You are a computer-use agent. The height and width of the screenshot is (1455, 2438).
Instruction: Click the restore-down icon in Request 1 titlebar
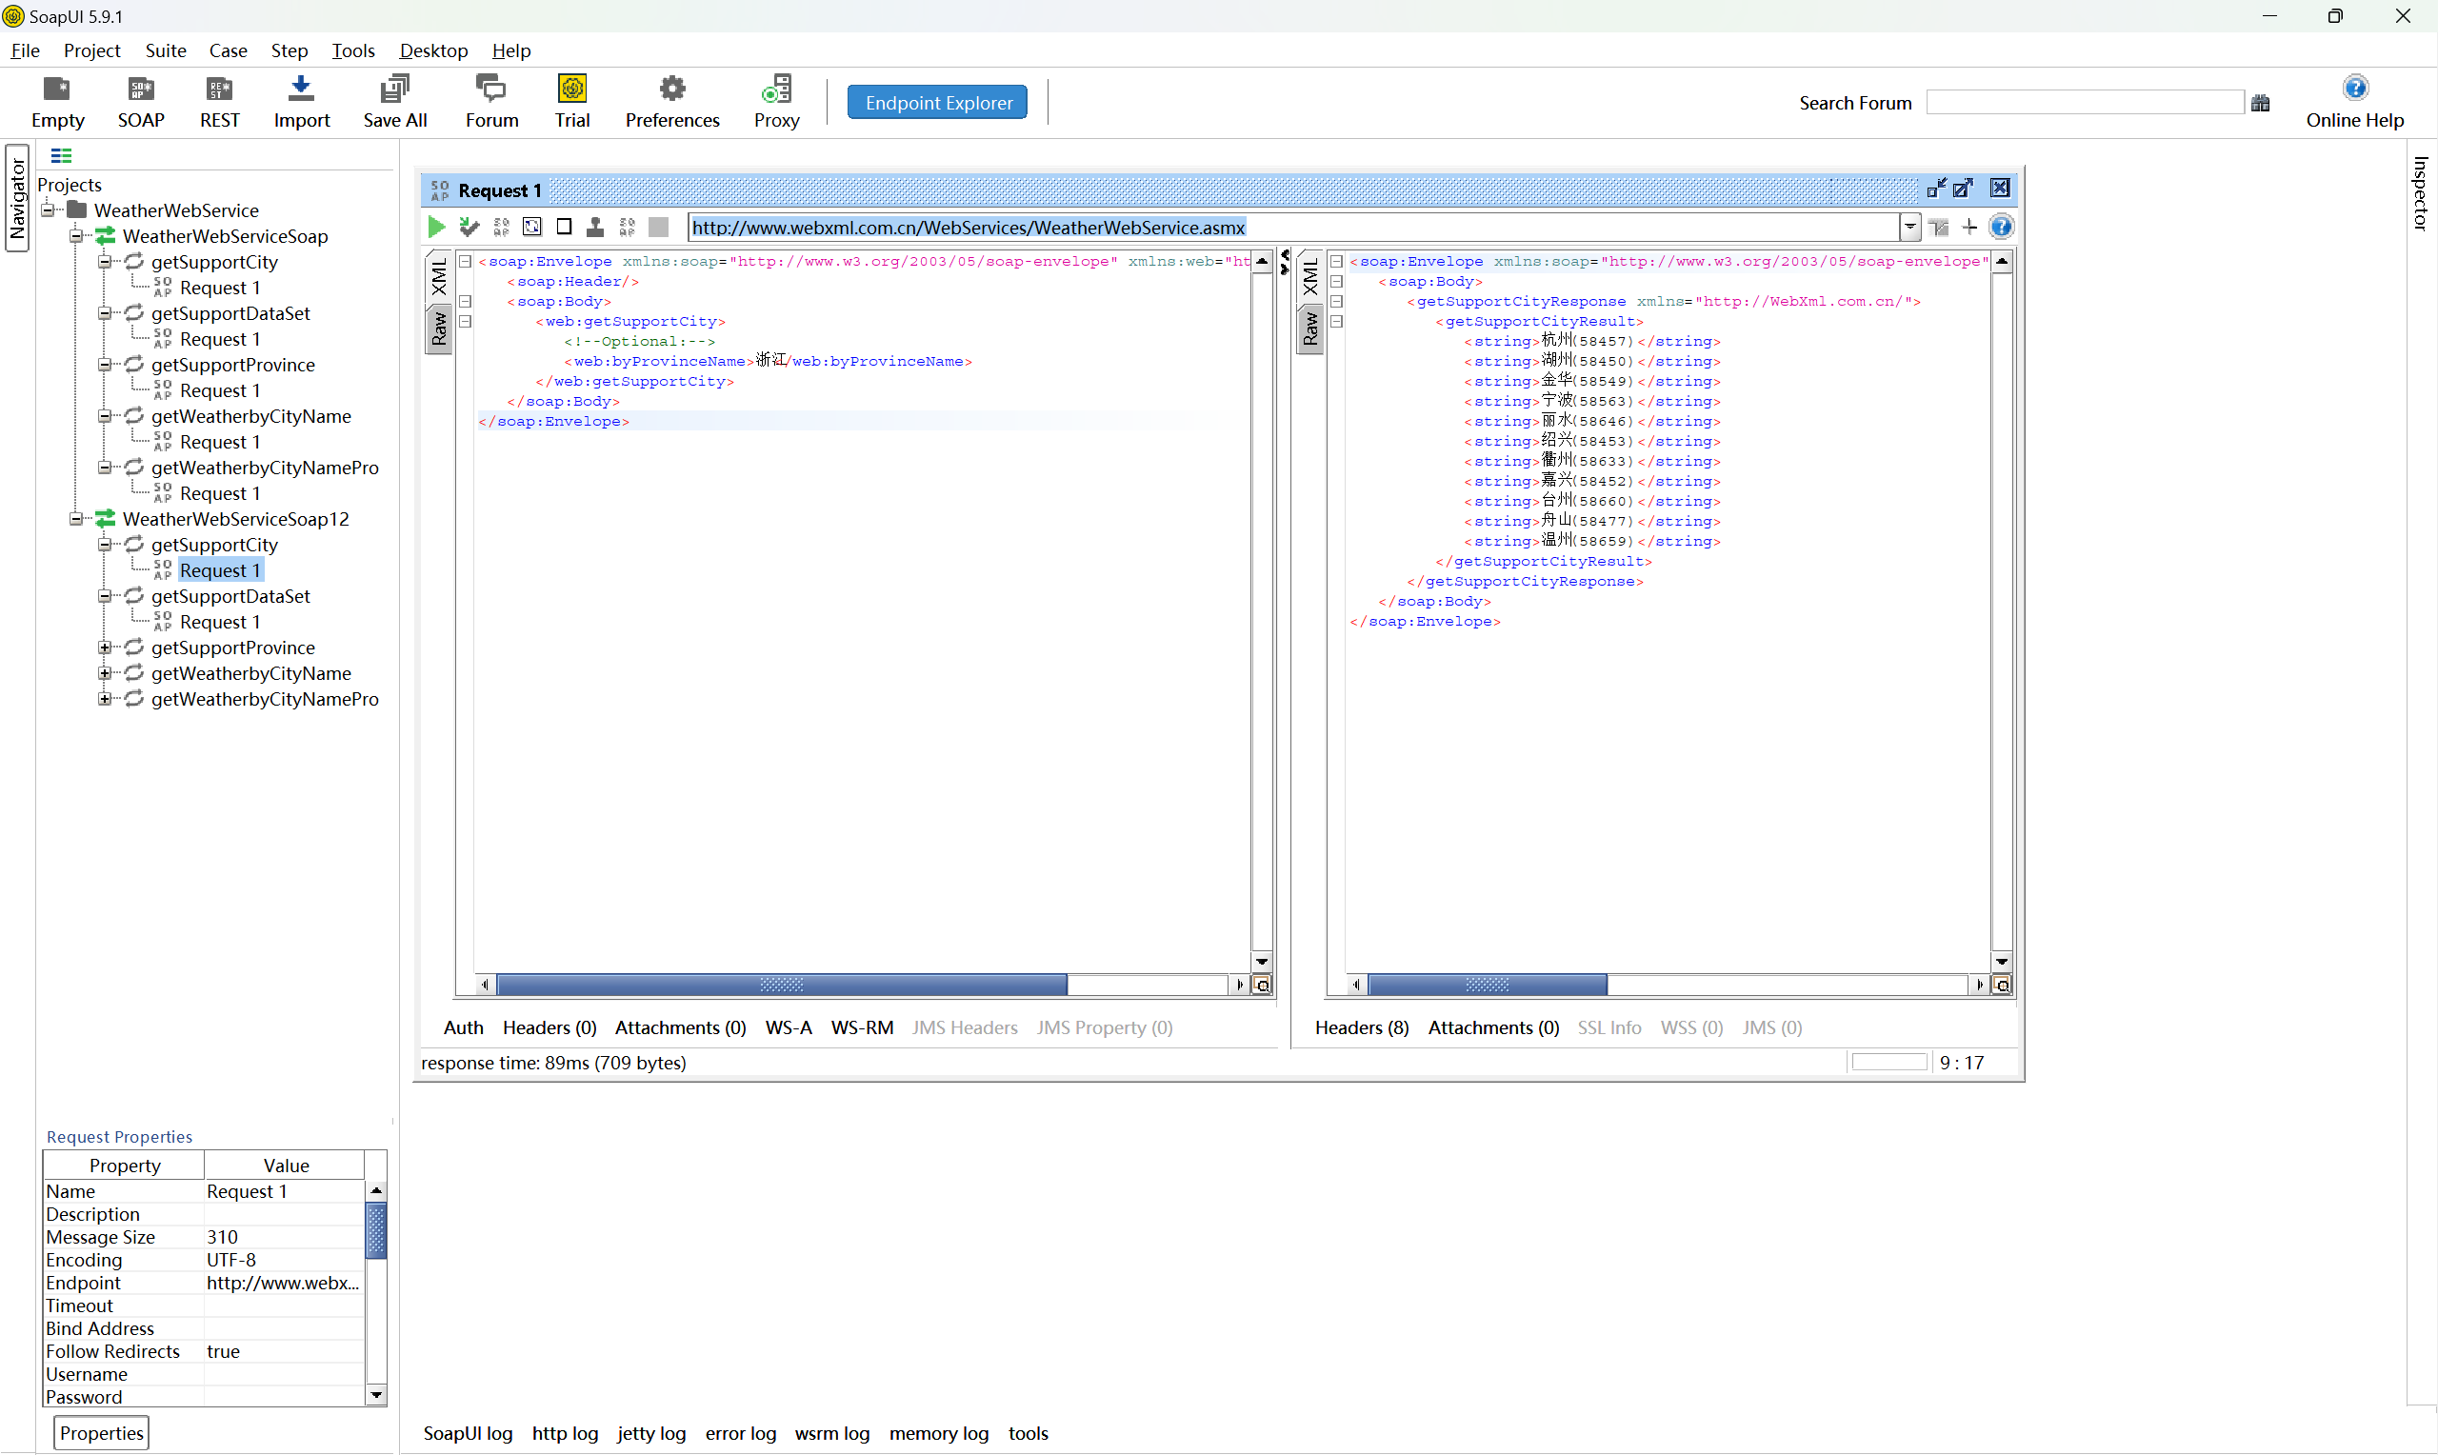[x=1936, y=189]
